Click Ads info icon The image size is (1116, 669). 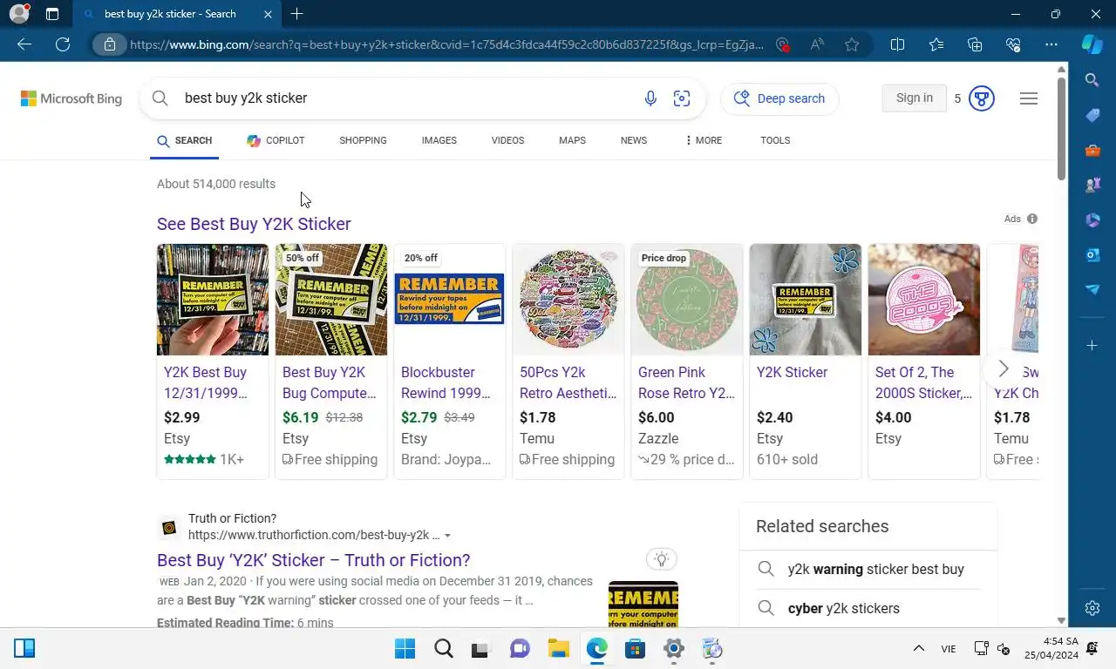point(1032,219)
